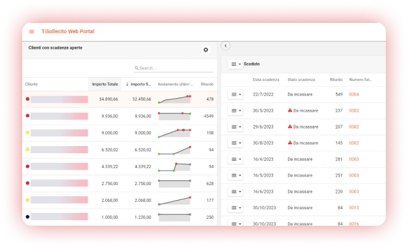
Task: Open invoice 0003 link dated 16/4/2023
Action: click(354, 159)
